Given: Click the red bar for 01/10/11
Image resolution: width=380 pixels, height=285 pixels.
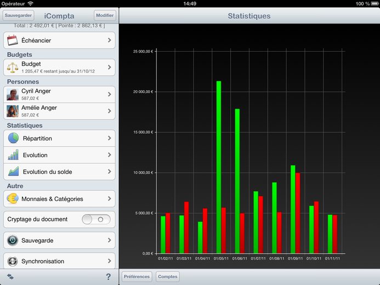Looking at the screenshot, I should [316, 227].
